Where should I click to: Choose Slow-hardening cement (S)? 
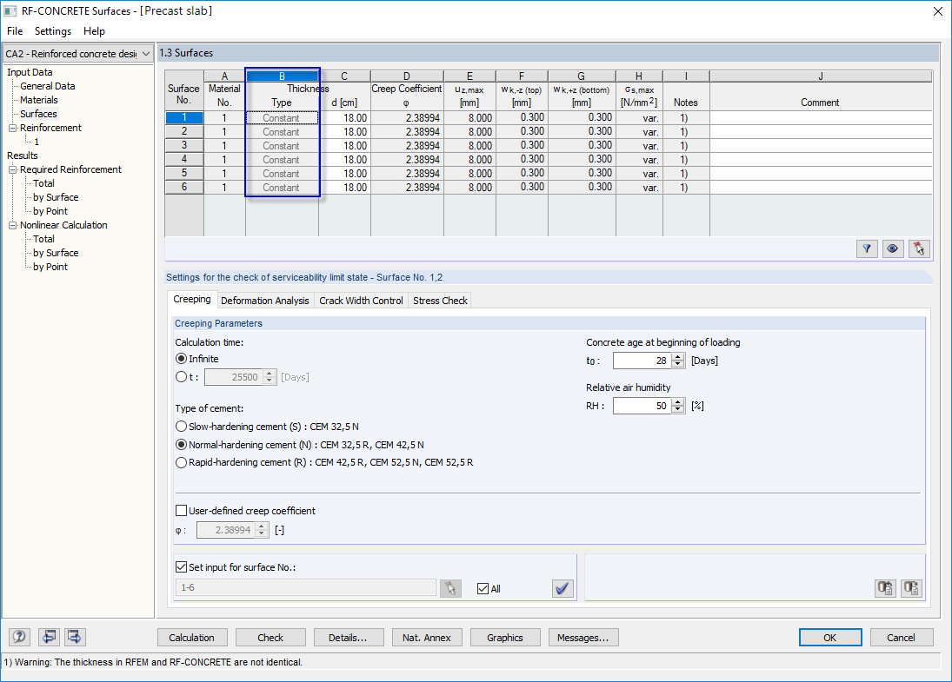pyautogui.click(x=181, y=427)
